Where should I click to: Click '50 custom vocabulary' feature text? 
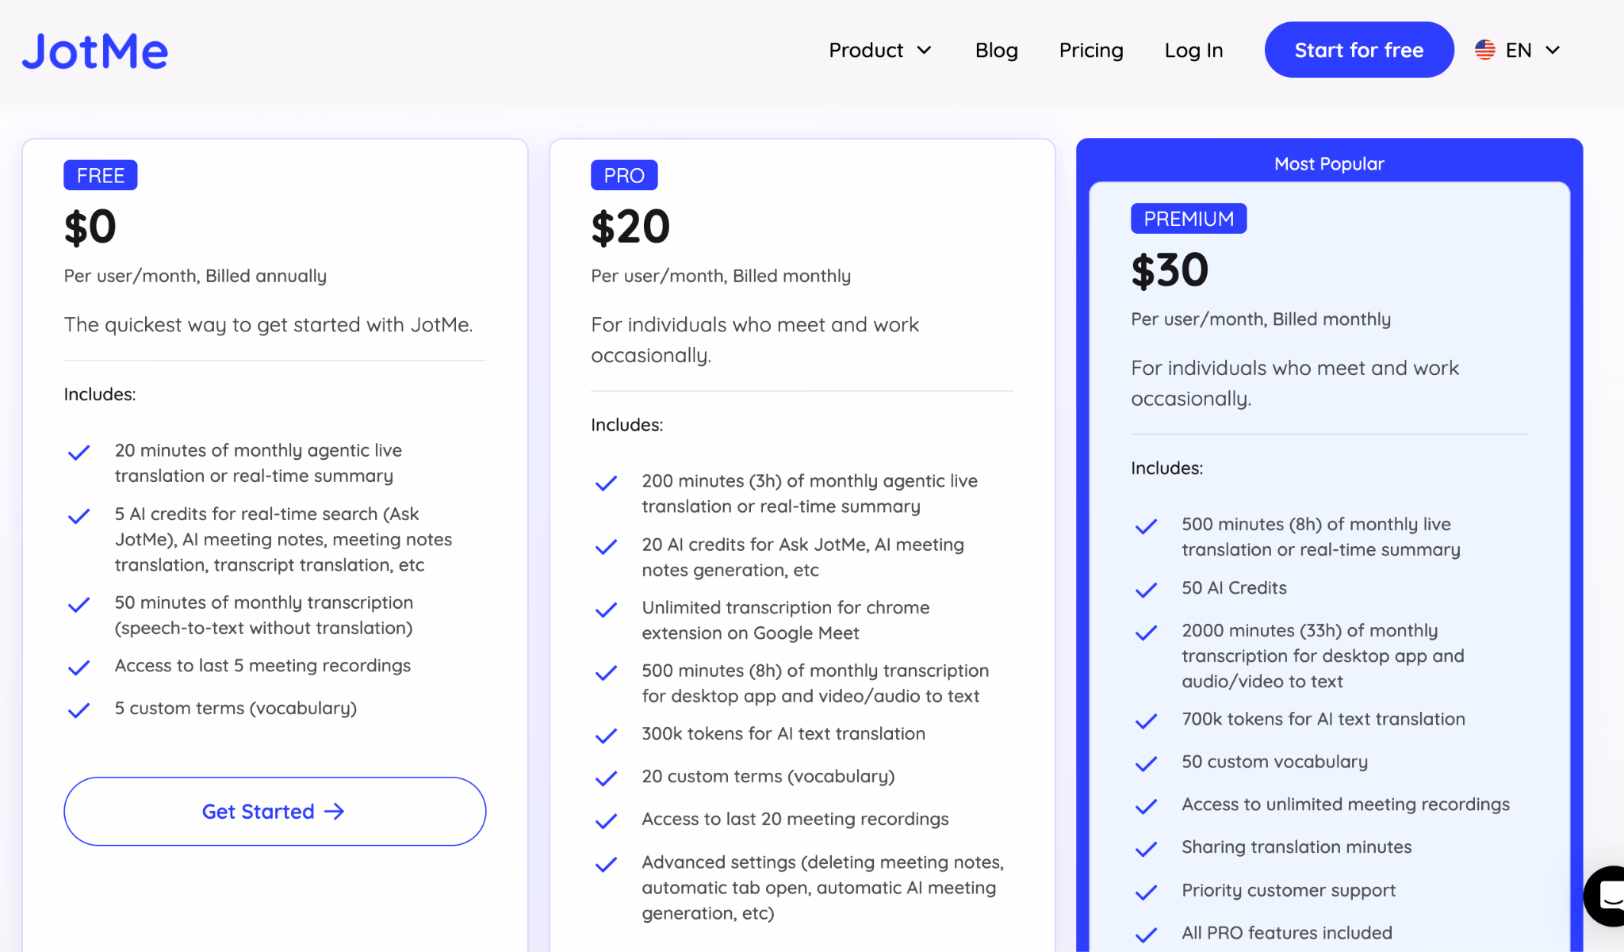point(1274,762)
